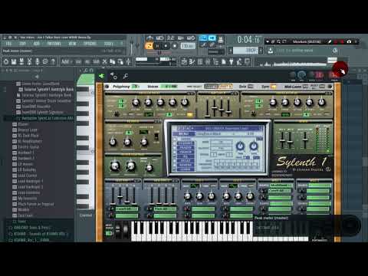Click the view channel rack toolbar icon
The image size is (368, 276).
coord(200,61)
